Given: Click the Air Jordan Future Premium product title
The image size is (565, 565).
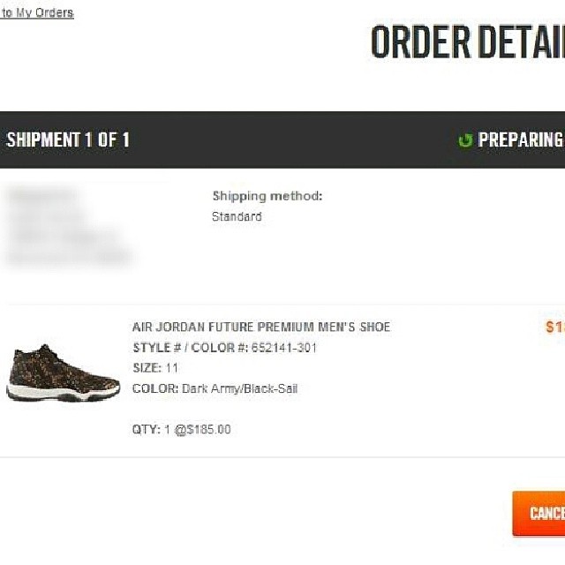Looking at the screenshot, I should [260, 328].
